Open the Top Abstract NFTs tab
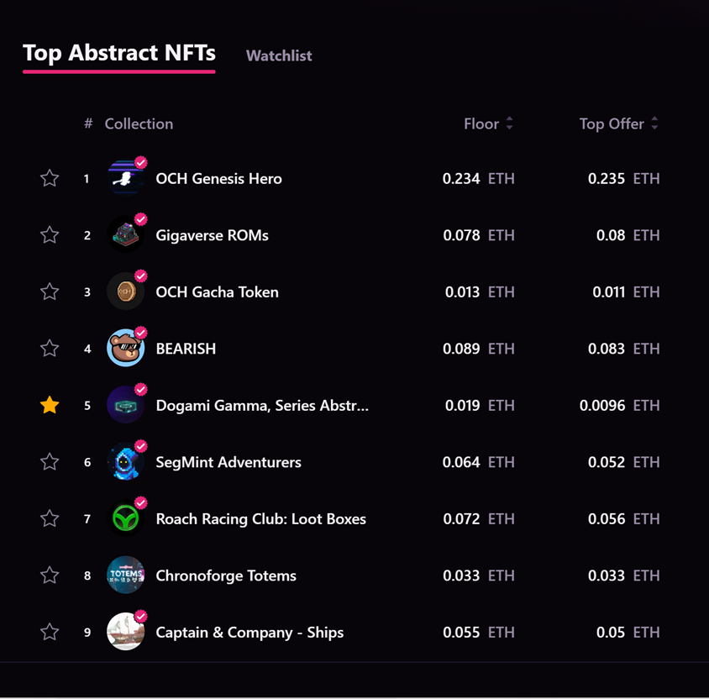Image resolution: width=709 pixels, height=699 pixels. (119, 54)
